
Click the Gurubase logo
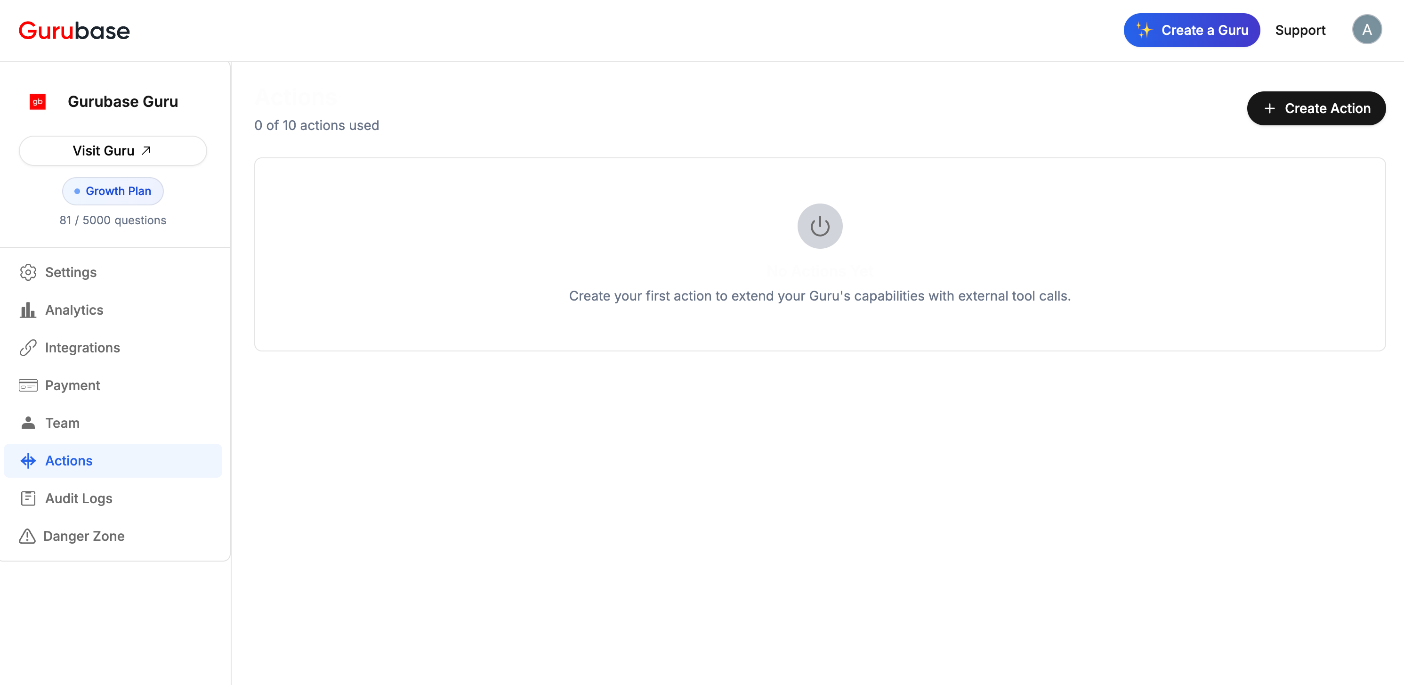point(74,31)
